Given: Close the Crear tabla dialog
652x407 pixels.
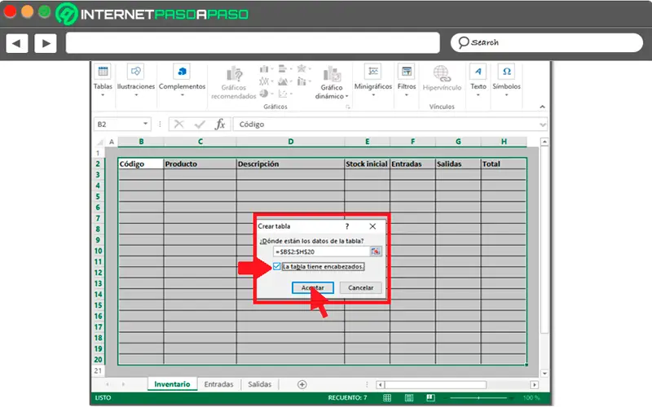Looking at the screenshot, I should (x=372, y=226).
